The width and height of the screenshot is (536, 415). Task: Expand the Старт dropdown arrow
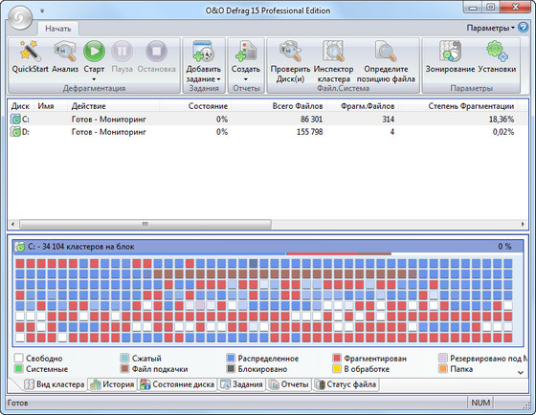point(94,79)
